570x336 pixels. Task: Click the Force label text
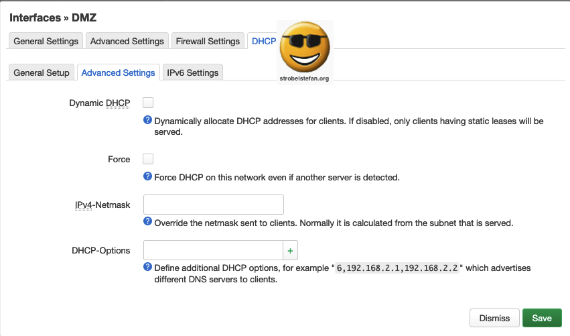click(x=119, y=160)
